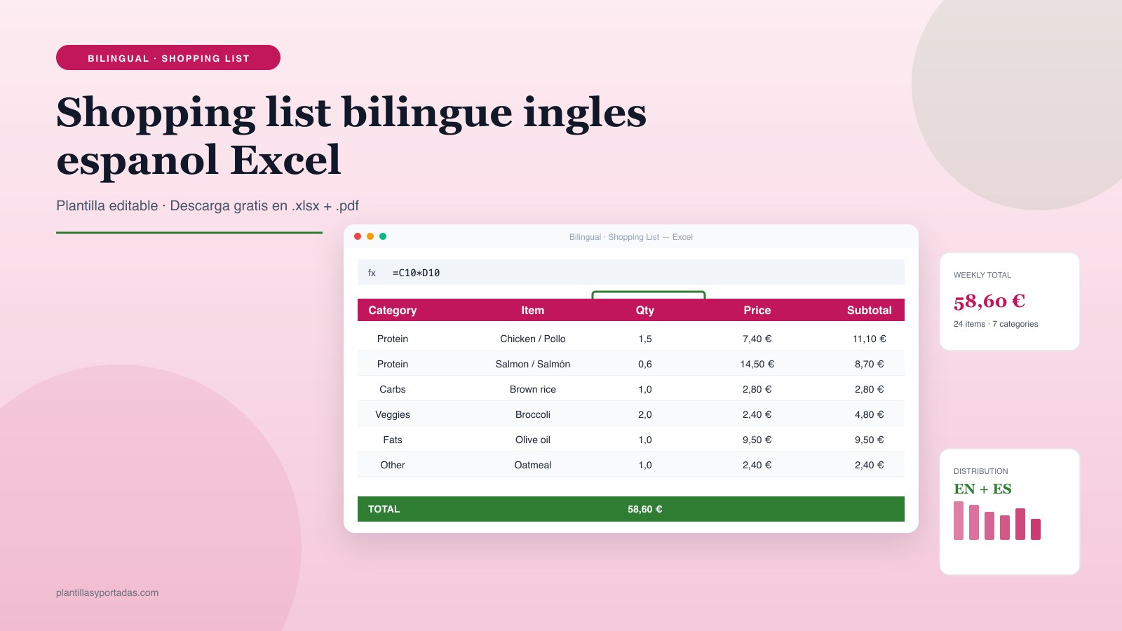Viewport: 1122px width, 631px height.
Task: Select the Oatmeal item cell
Action: pyautogui.click(x=533, y=465)
